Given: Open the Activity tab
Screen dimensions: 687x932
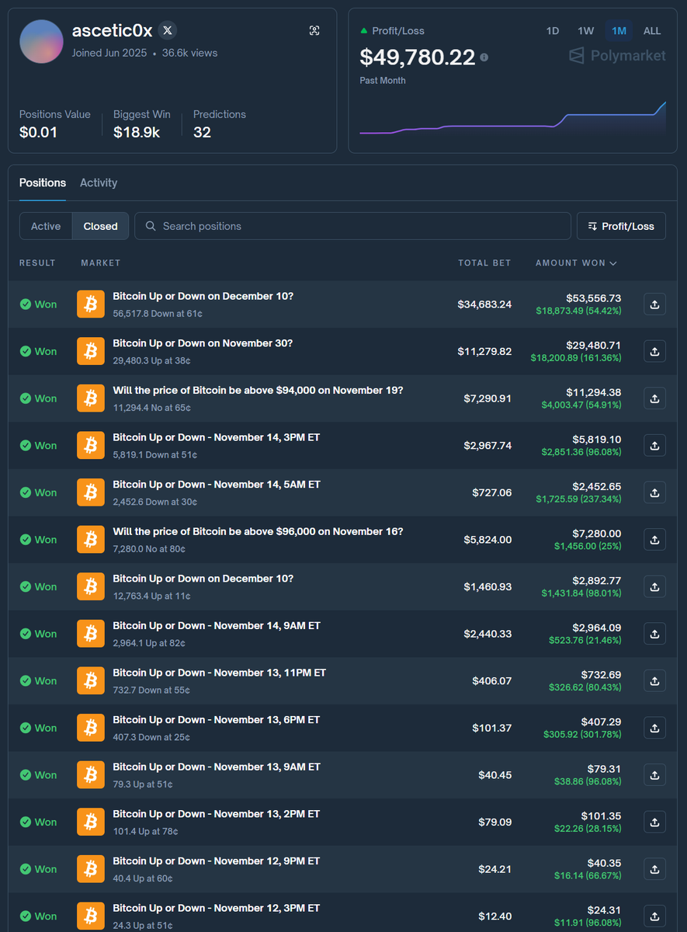Looking at the screenshot, I should point(99,183).
